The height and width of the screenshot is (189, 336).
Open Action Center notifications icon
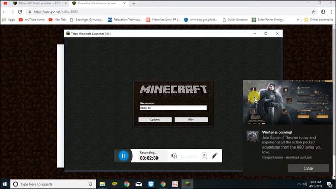pyautogui.click(x=329, y=184)
